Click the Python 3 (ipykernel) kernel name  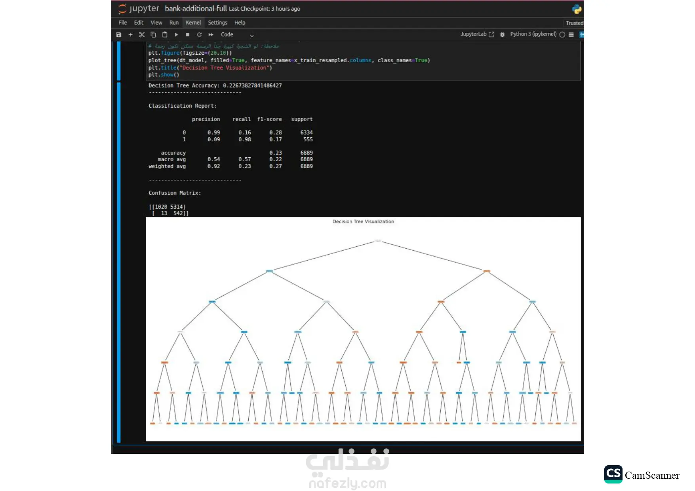(533, 34)
